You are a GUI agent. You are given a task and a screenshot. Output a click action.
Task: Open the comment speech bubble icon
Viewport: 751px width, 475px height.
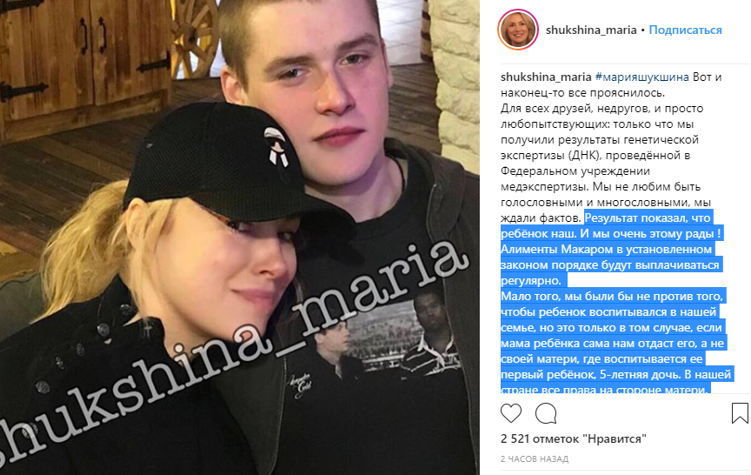click(x=546, y=413)
